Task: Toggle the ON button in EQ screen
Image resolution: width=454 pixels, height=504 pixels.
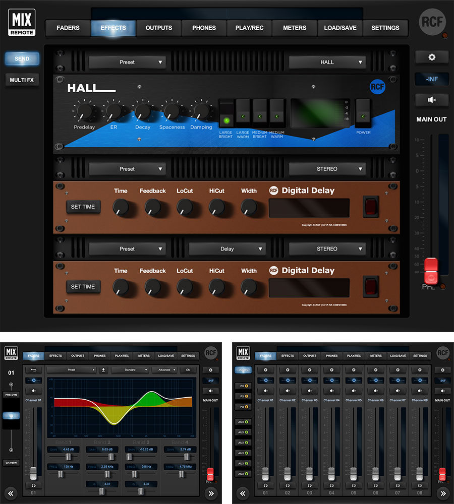Action: coord(188,370)
